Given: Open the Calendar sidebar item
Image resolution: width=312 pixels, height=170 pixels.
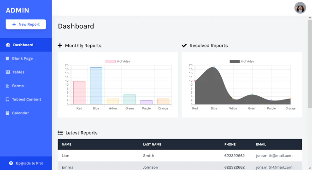Looking at the screenshot, I should click(x=26, y=113).
